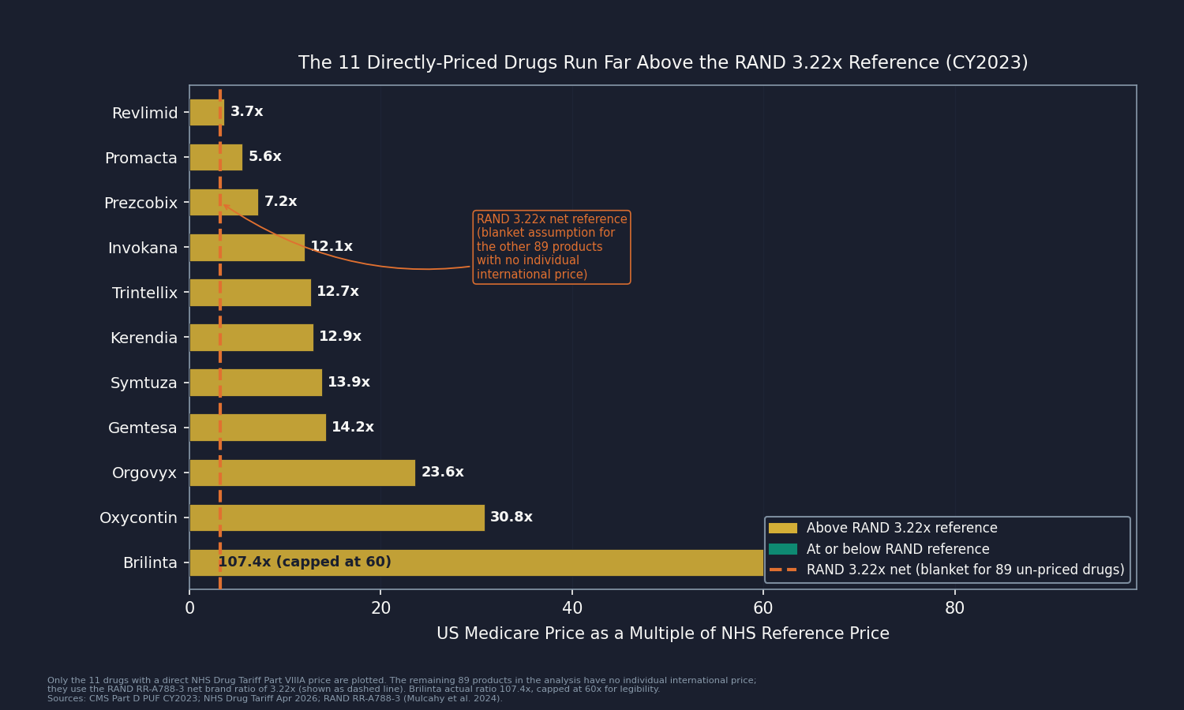Click the Kerendia bar
This screenshot has width=1184, height=710.
pos(251,338)
